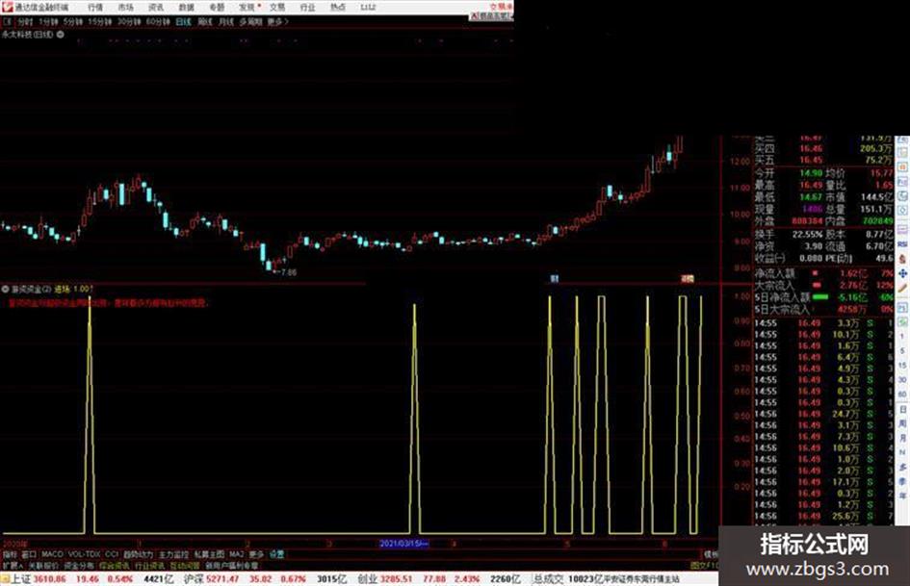Collapse the indicator panel round toggle
910x586 pixels.
coord(5,289)
